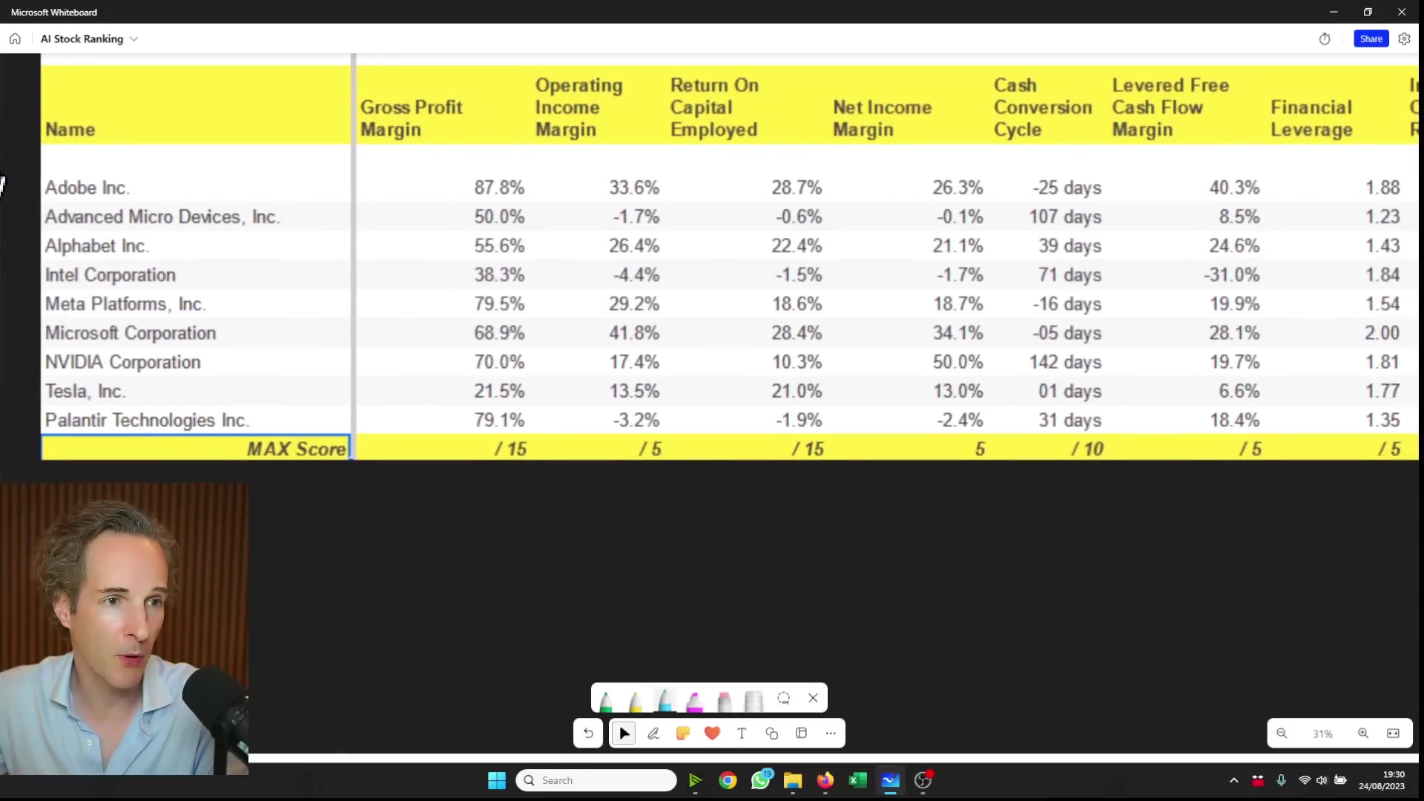The image size is (1424, 801).
Task: Open Google Chrome from taskbar
Action: (x=728, y=780)
